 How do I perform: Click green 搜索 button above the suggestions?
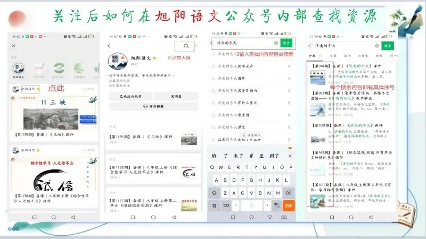(286, 43)
